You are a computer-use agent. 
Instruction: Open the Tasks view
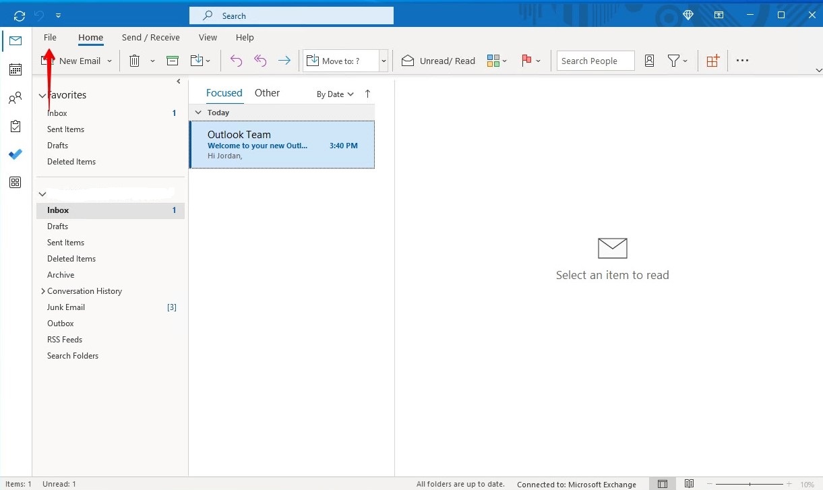point(15,126)
